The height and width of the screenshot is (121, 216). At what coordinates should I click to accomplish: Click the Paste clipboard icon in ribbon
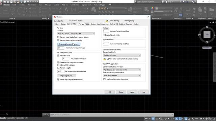tap(200, 10)
